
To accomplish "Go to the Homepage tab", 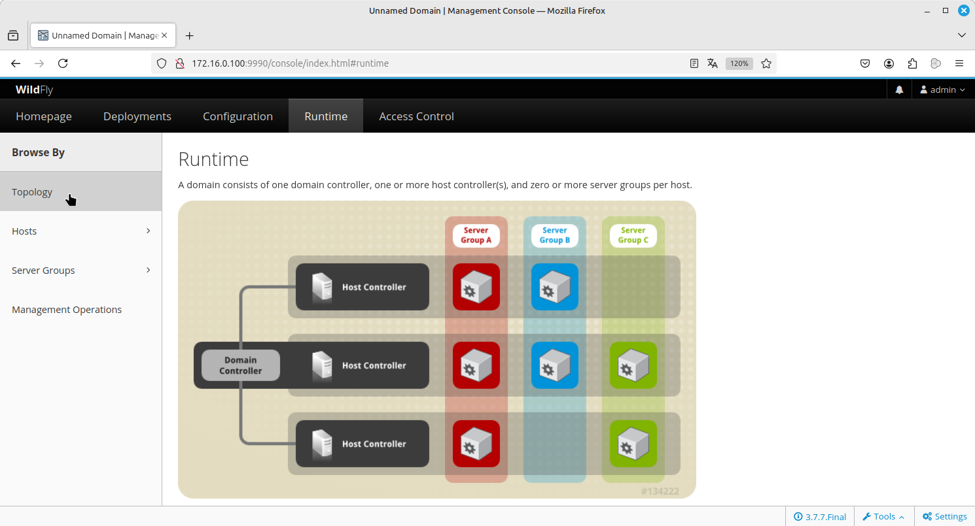I will click(x=44, y=116).
